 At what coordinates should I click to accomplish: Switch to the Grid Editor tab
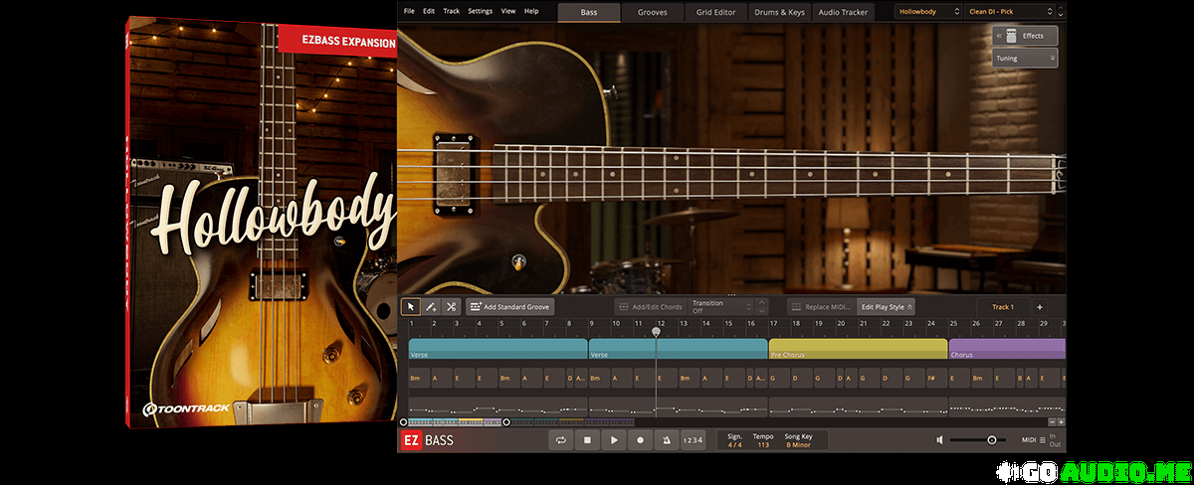[x=715, y=12]
